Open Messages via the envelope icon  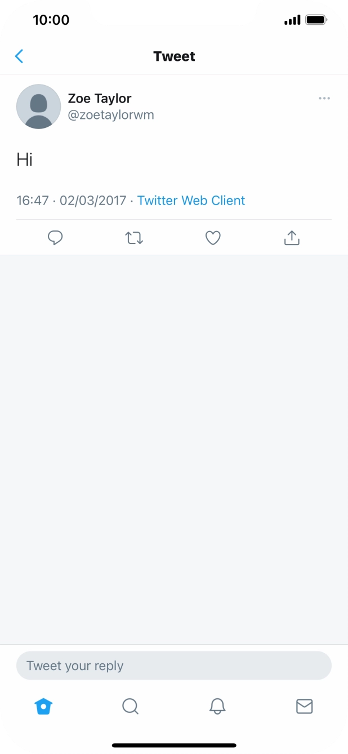click(x=304, y=706)
